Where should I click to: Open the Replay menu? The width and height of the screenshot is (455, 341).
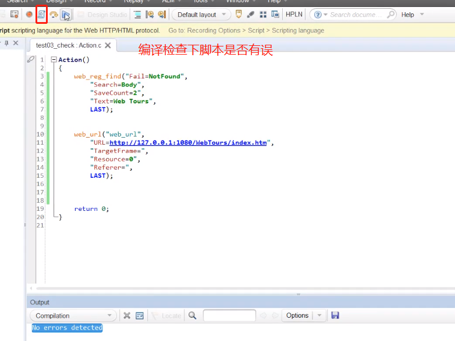[x=133, y=1]
